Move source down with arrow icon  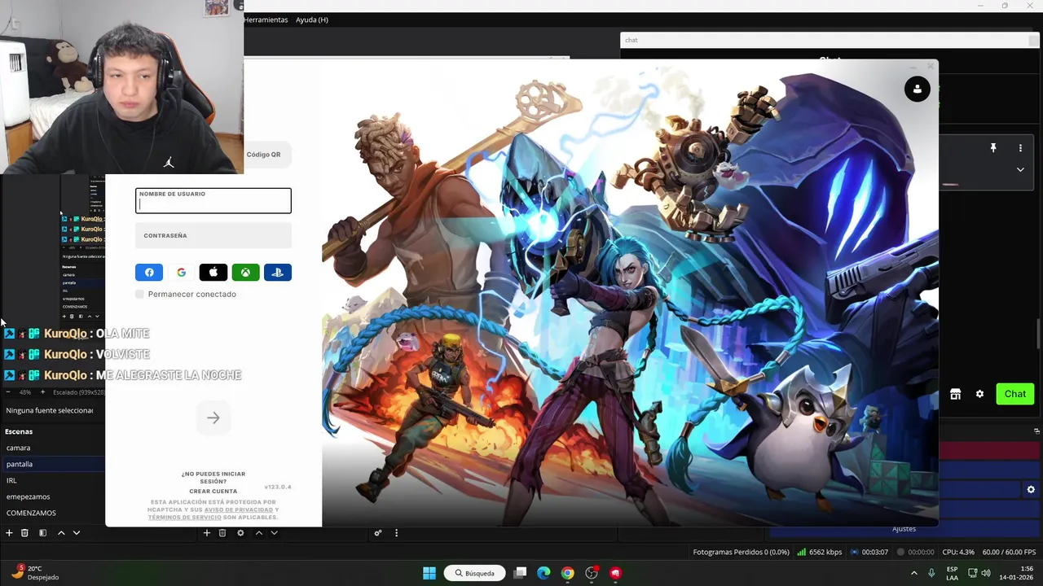click(275, 533)
